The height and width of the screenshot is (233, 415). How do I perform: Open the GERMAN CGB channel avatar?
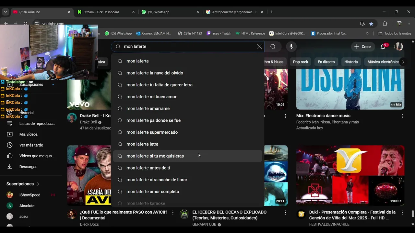[184, 214]
